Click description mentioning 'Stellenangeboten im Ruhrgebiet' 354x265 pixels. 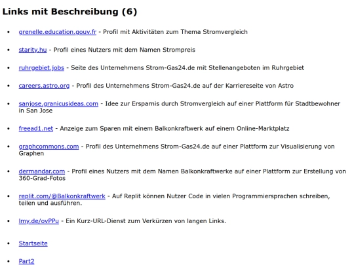[x=187, y=68]
